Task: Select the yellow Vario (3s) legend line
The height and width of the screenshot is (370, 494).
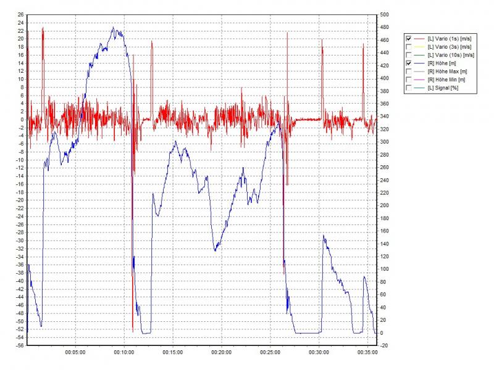Action: point(419,47)
